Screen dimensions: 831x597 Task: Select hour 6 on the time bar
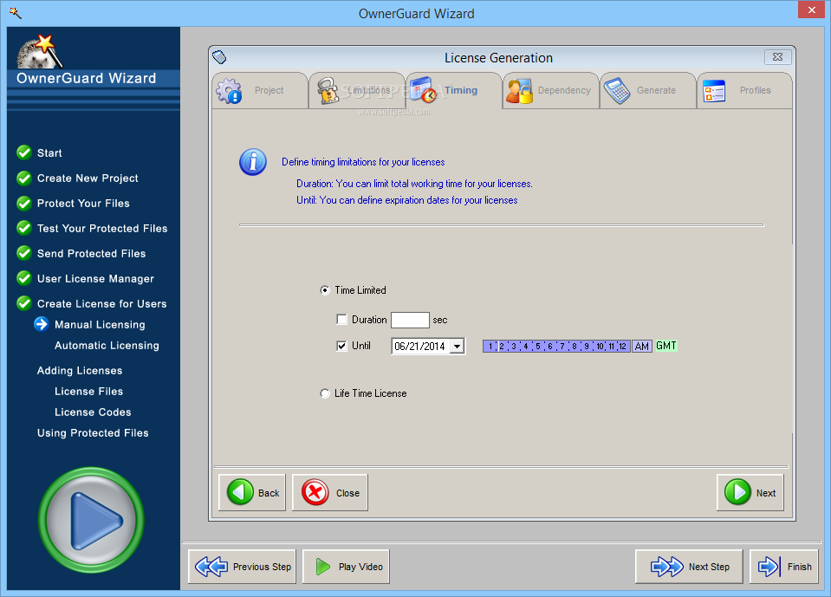coord(550,347)
